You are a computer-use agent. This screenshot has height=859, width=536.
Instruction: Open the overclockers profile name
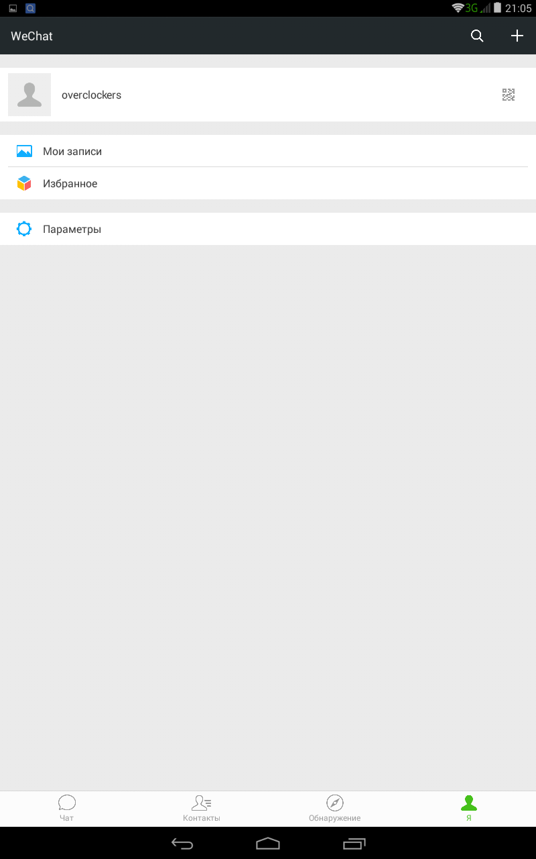pyautogui.click(x=91, y=95)
